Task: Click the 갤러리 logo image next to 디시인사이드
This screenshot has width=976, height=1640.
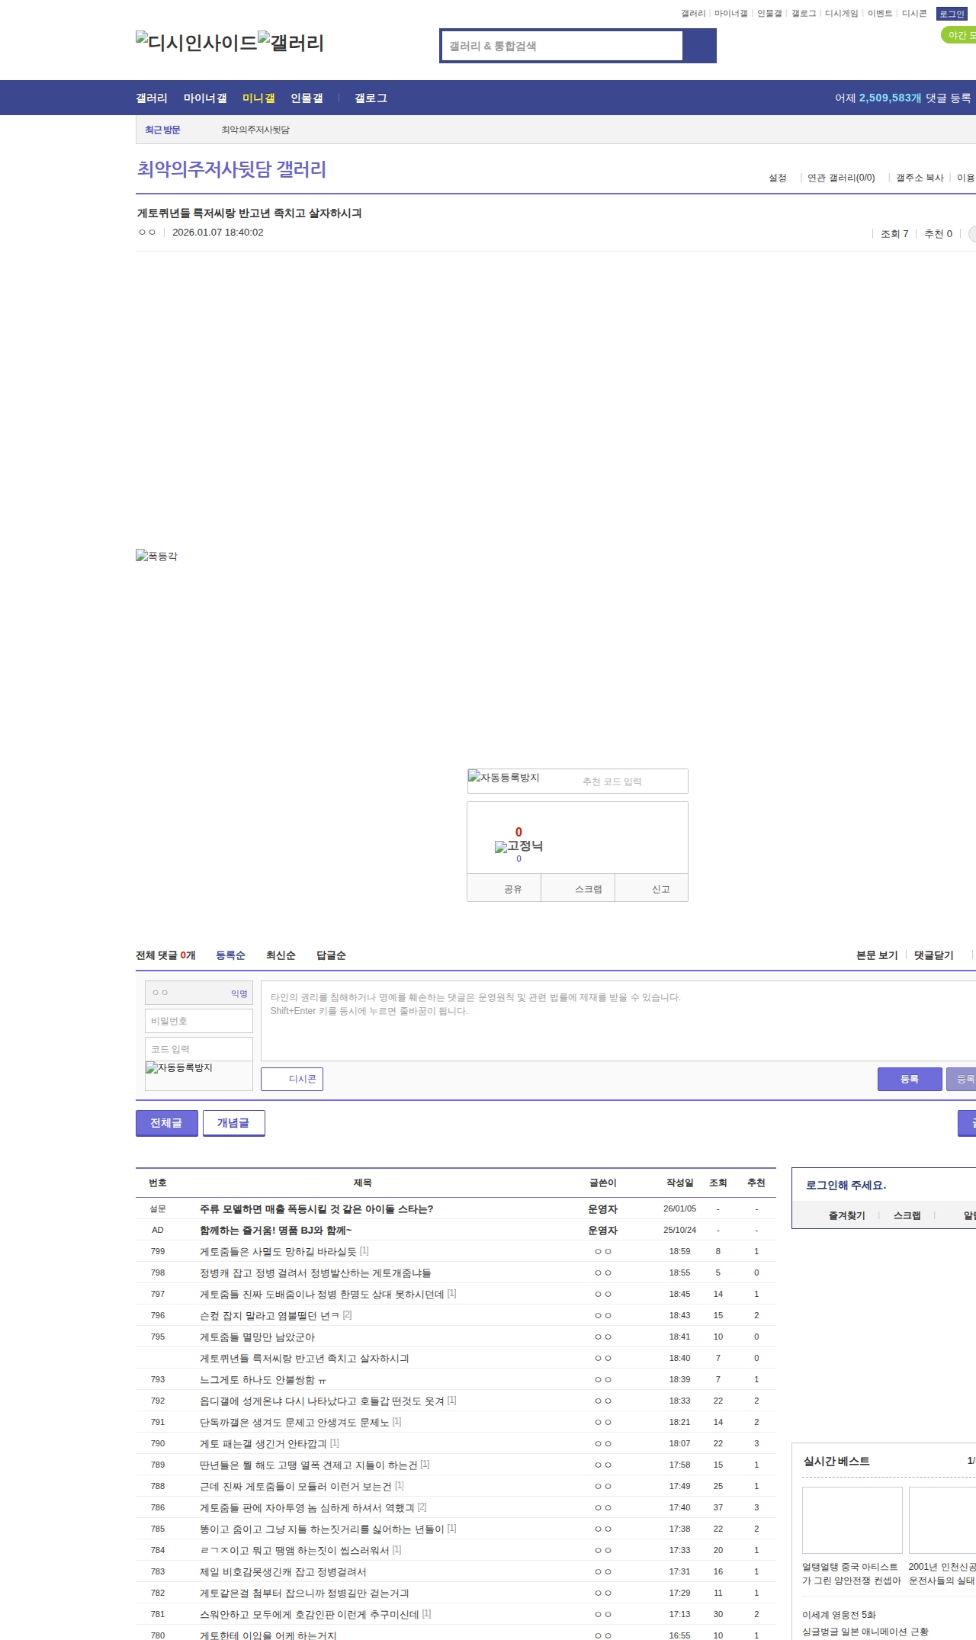Action: tap(291, 43)
